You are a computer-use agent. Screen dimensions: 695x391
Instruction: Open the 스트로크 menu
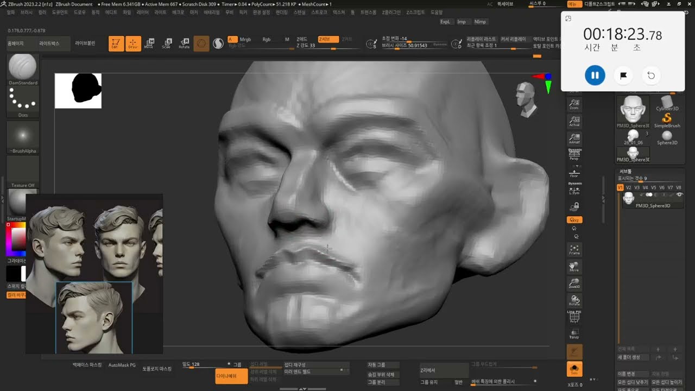[x=319, y=12]
